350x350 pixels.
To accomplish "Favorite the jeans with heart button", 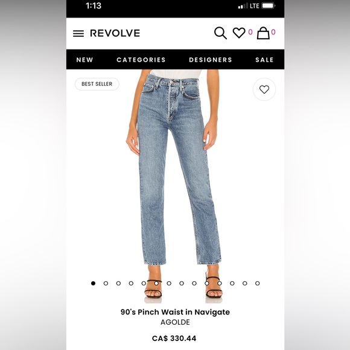I will click(x=264, y=89).
